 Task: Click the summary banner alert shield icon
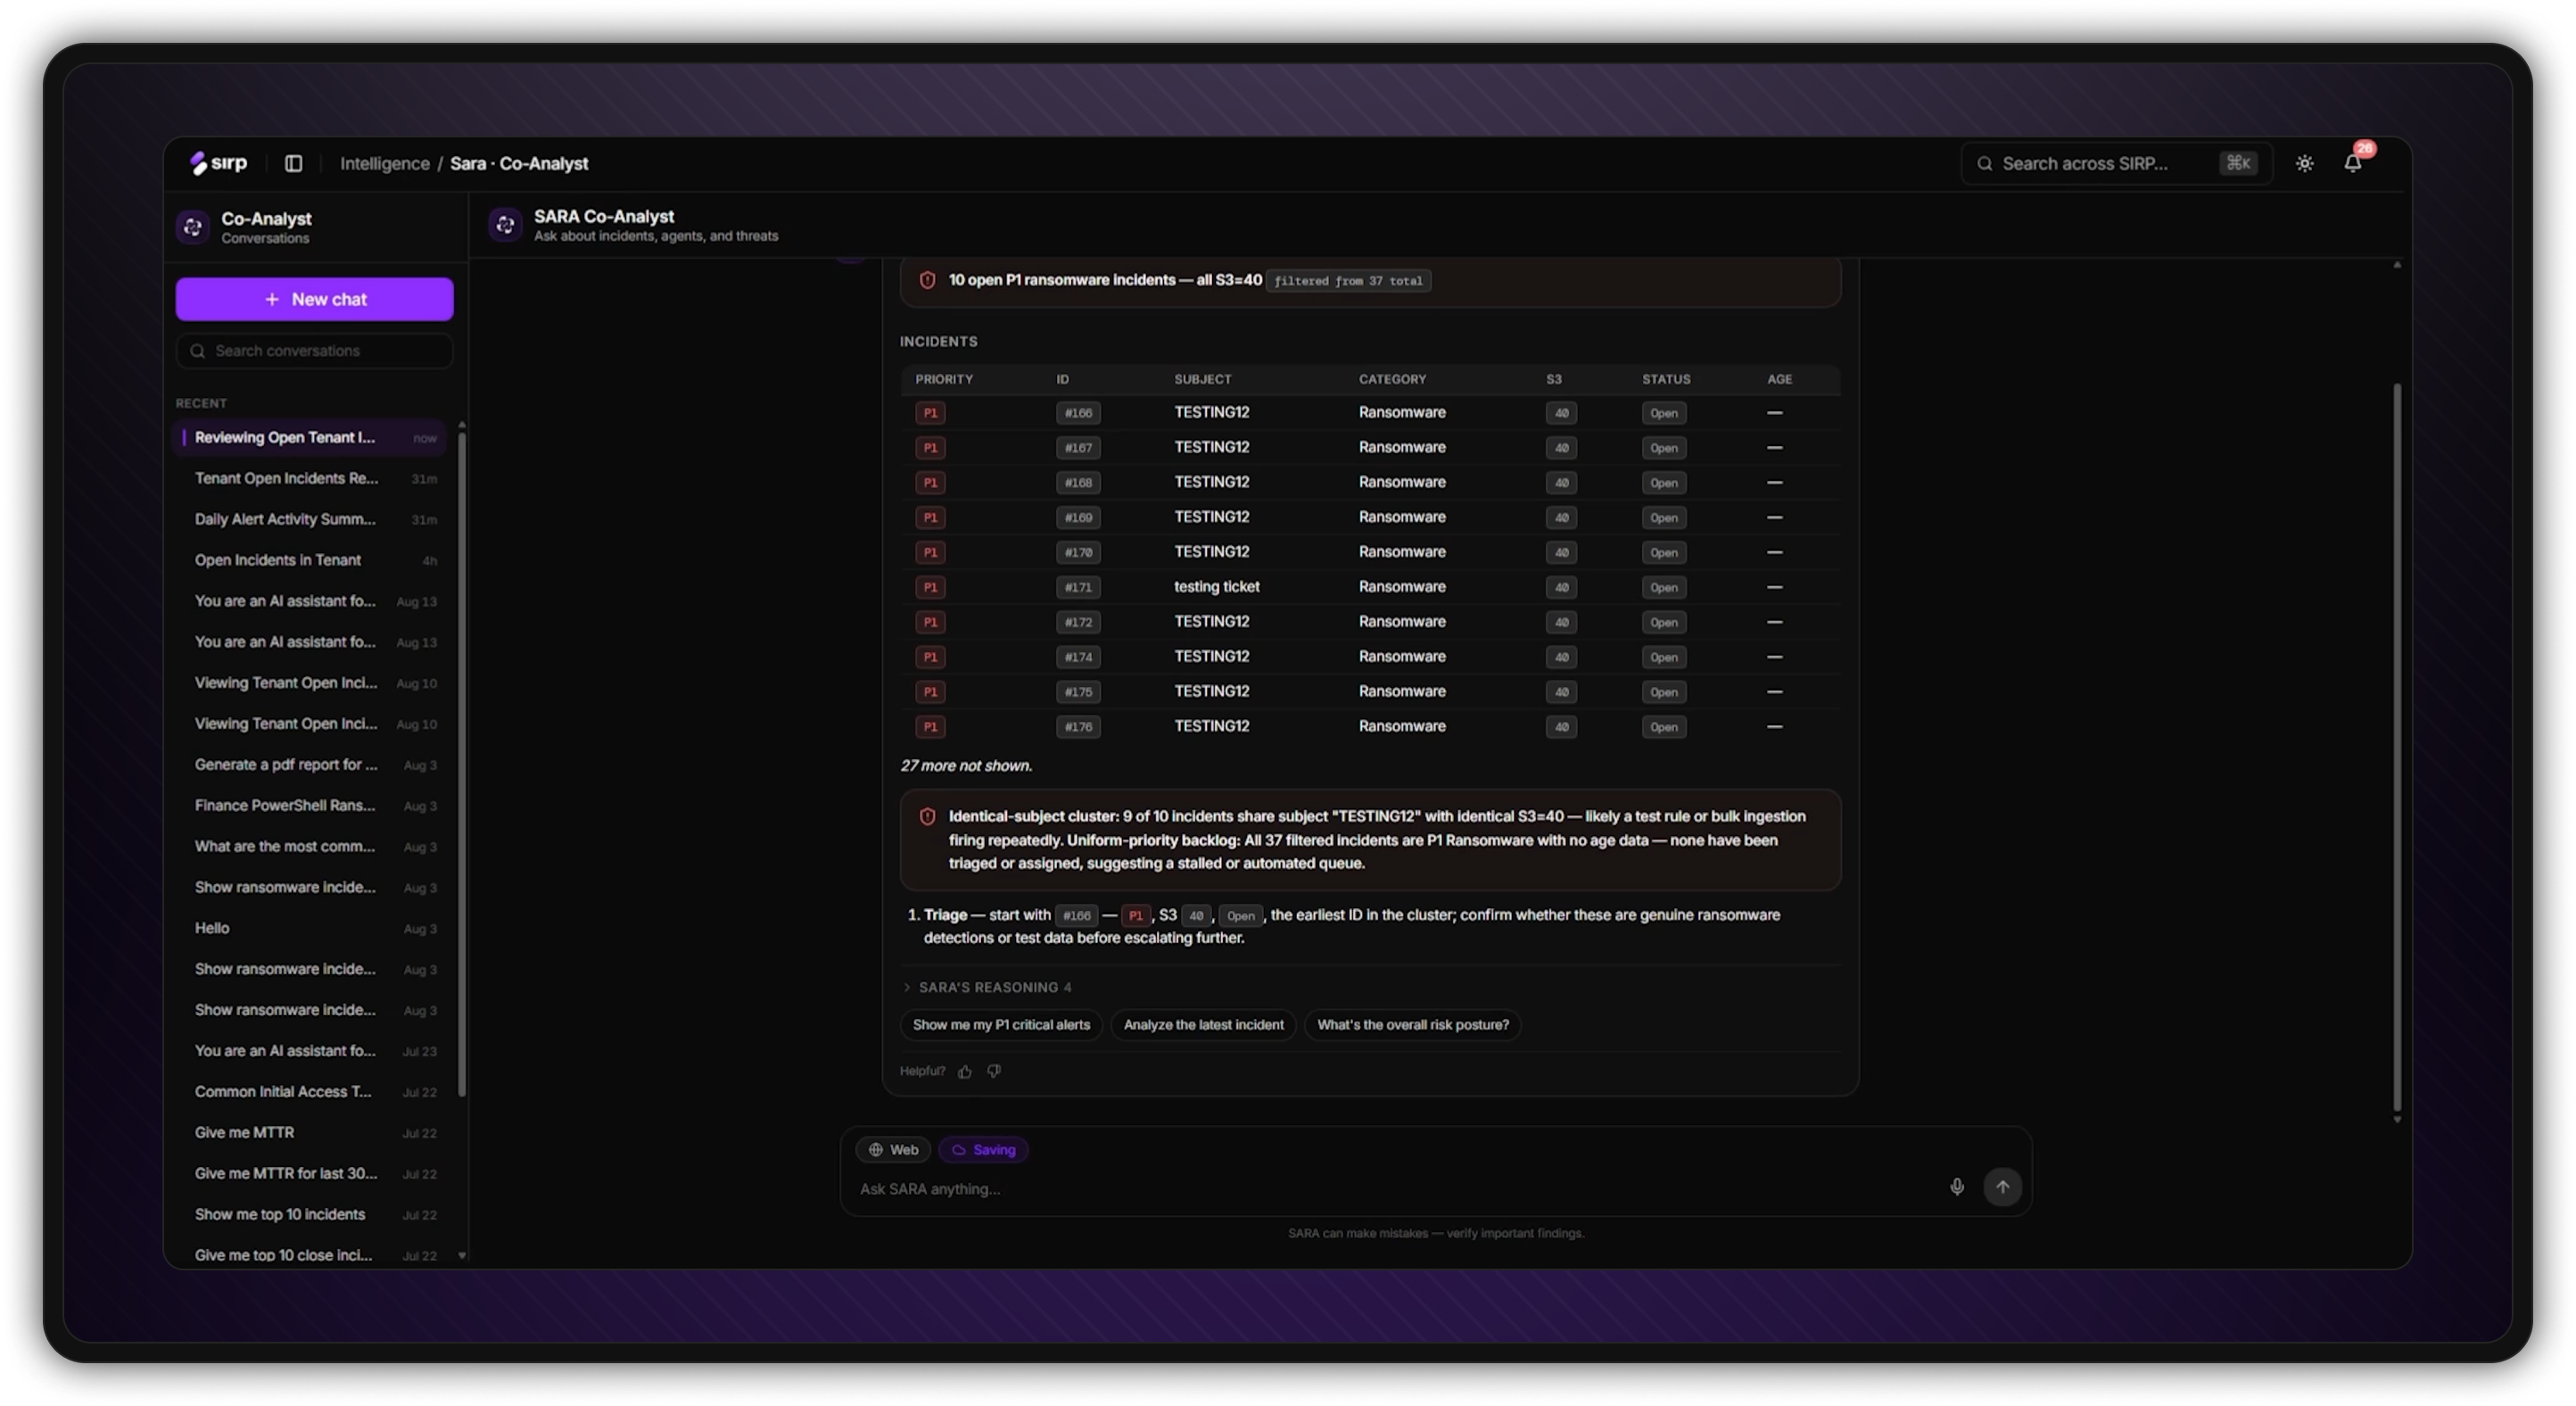[927, 280]
